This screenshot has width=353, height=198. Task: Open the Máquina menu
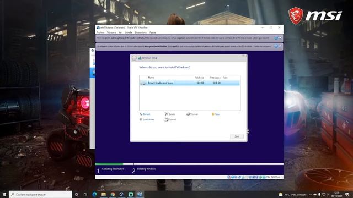pos(111,32)
